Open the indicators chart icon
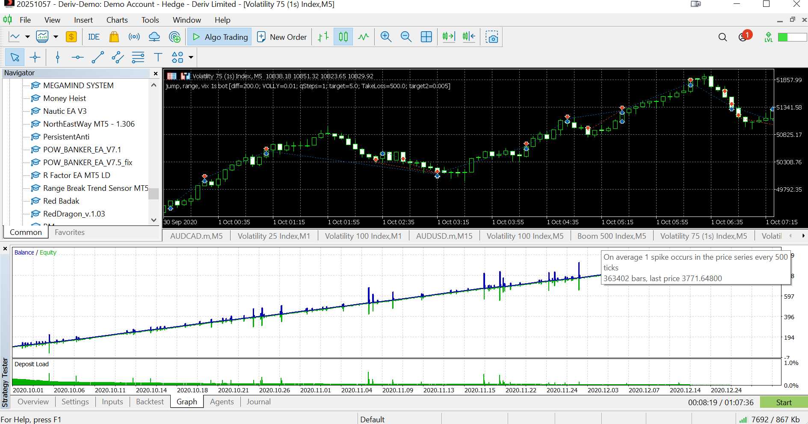The width and height of the screenshot is (808, 424). pos(42,37)
